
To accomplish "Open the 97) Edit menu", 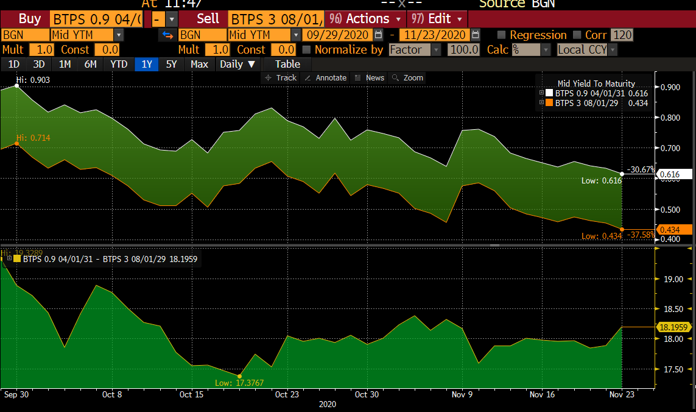I will point(437,19).
